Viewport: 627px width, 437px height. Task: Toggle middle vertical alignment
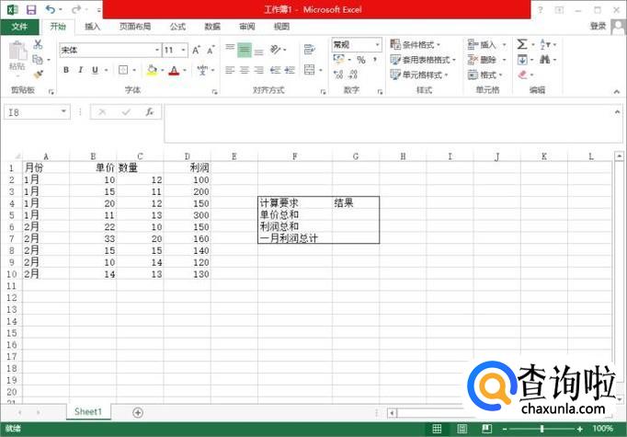pyautogui.click(x=245, y=50)
